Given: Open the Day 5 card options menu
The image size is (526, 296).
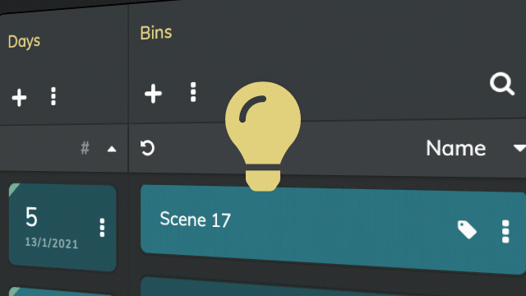Looking at the screenshot, I should (x=102, y=228).
